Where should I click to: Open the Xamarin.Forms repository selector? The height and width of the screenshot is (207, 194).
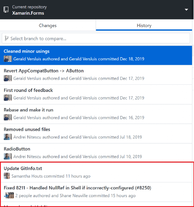[96, 10]
